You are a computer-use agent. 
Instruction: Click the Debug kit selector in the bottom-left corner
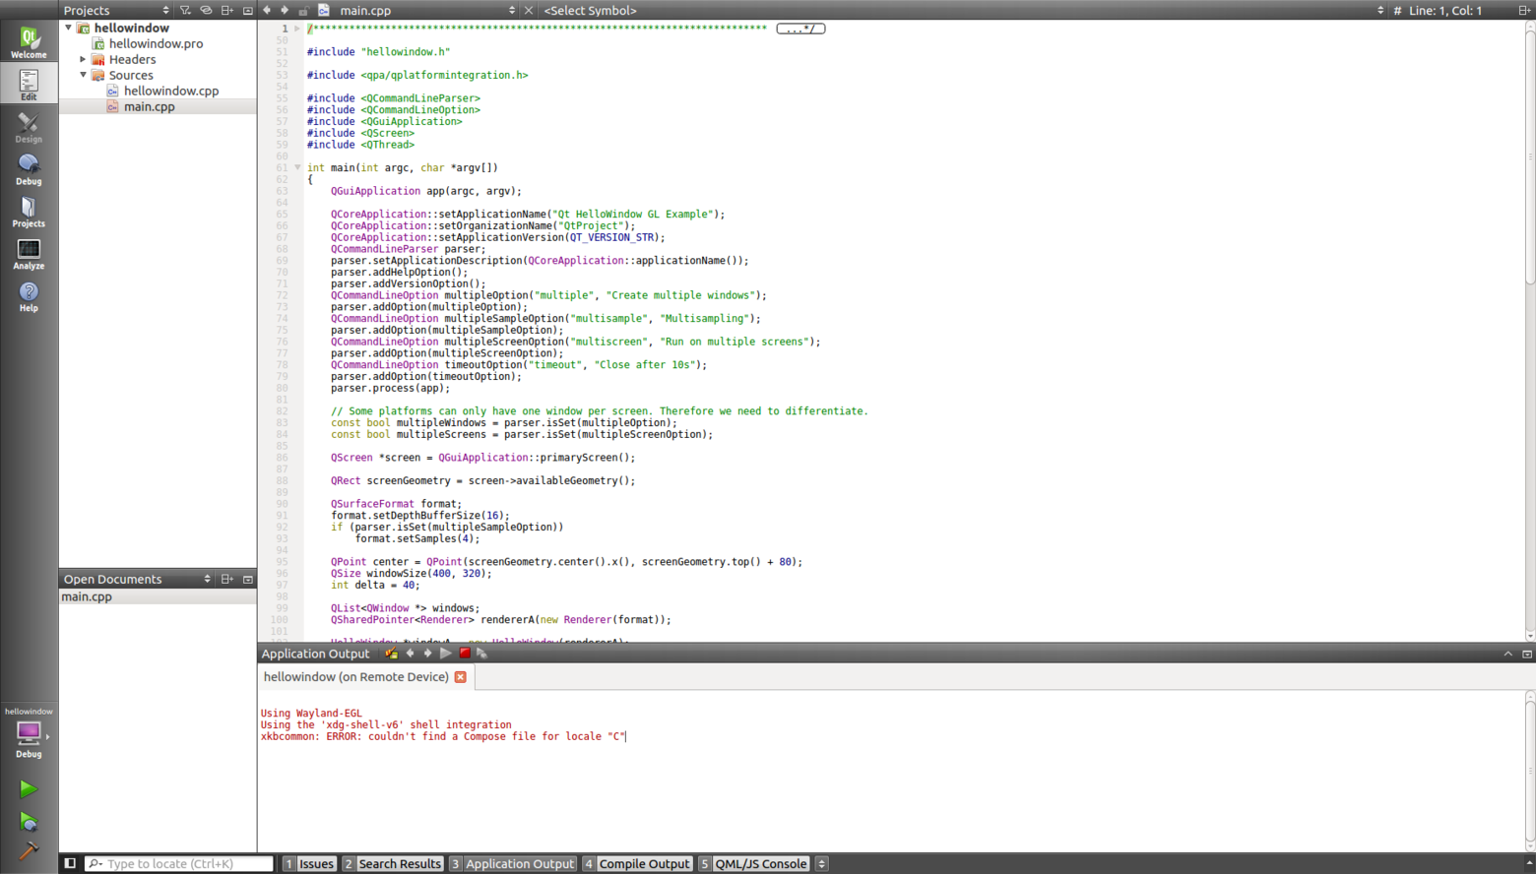coord(29,732)
